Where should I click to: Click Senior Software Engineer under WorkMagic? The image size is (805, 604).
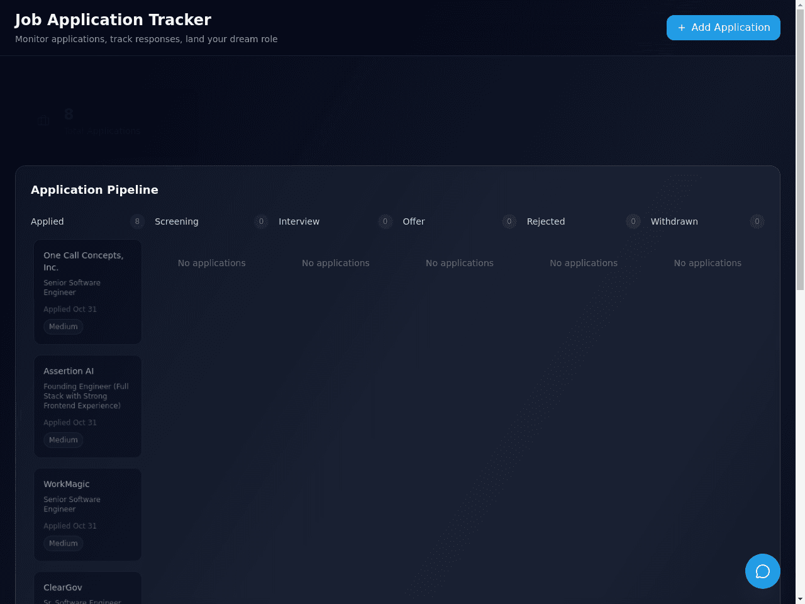[72, 504]
